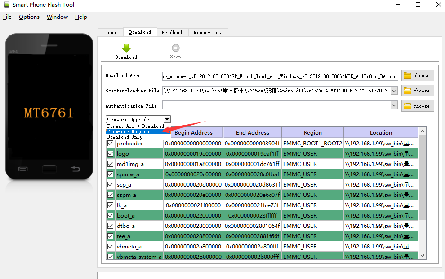Tap the phone image's home key

click(49, 169)
